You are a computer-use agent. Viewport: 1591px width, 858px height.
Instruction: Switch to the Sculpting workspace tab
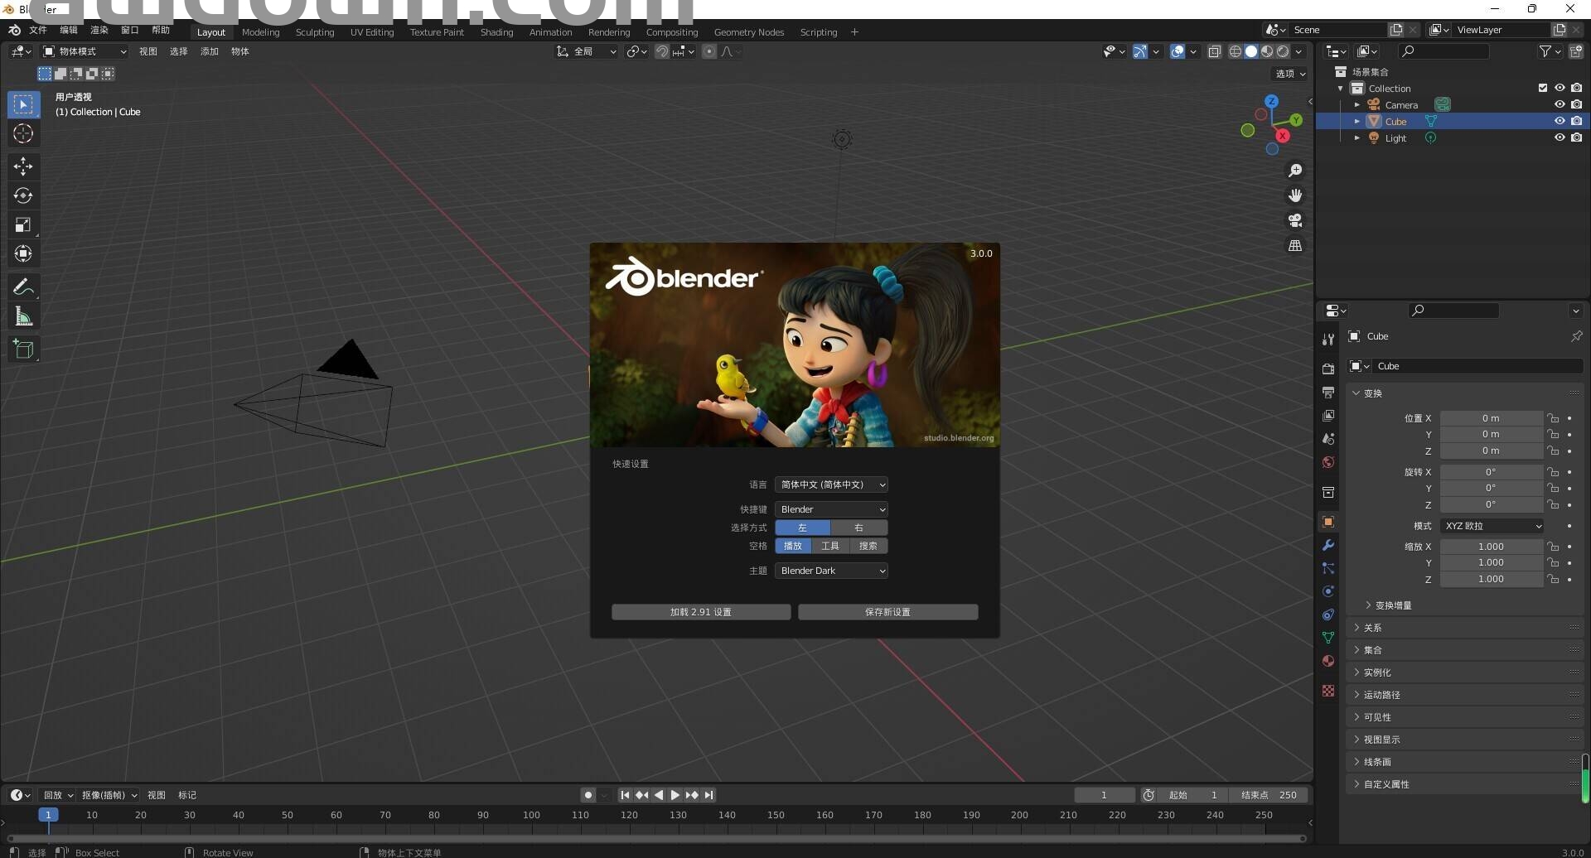315,32
